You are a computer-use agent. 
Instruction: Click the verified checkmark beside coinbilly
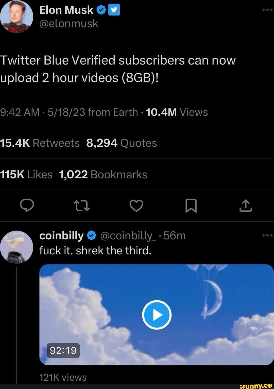[91, 235]
